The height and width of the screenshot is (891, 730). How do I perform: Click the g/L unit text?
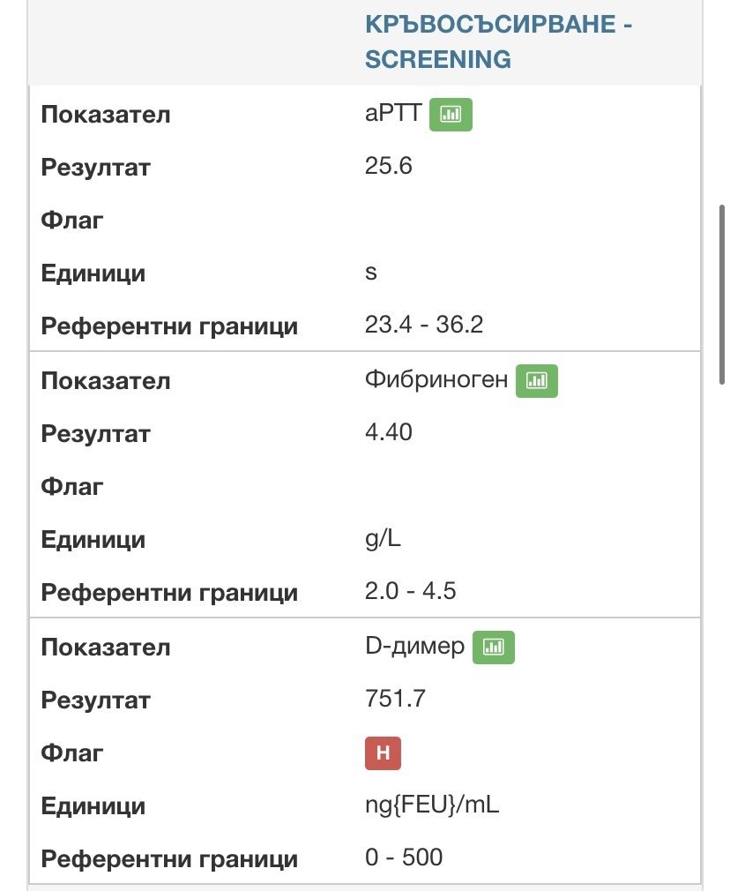click(x=383, y=540)
